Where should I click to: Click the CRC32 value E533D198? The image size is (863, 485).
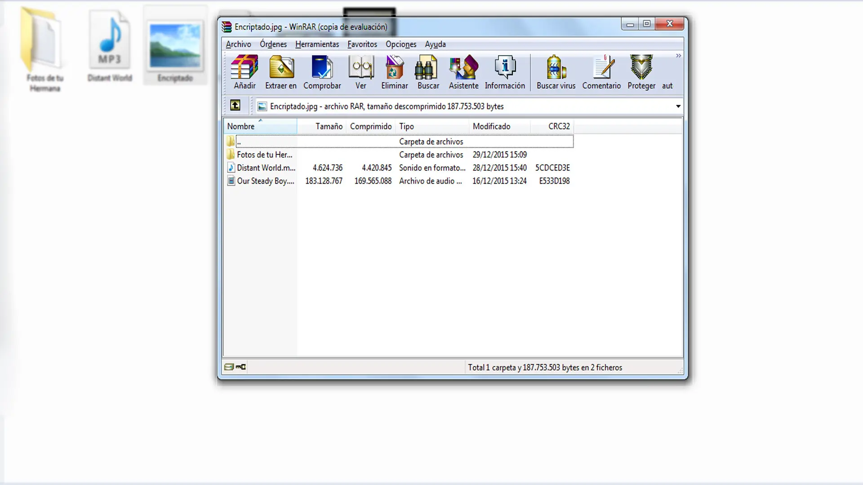pyautogui.click(x=554, y=181)
